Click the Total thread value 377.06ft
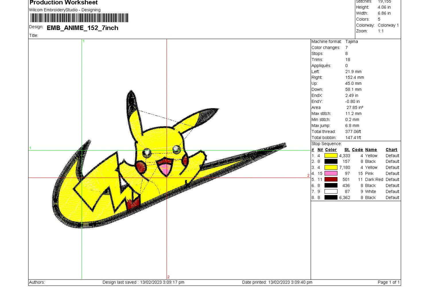 [353, 132]
